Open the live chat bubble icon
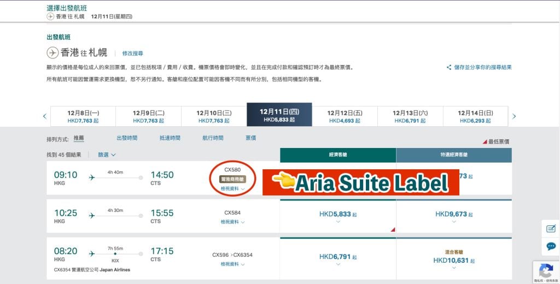Screen dimensions: 560x284 [551, 247]
